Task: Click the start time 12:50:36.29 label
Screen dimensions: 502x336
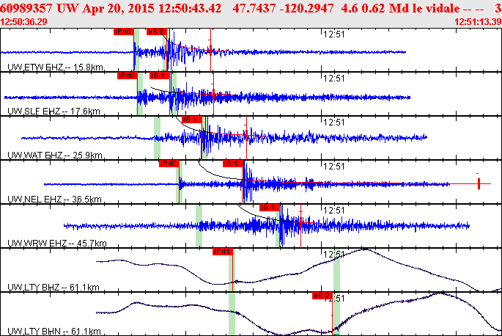Action: pos(23,22)
